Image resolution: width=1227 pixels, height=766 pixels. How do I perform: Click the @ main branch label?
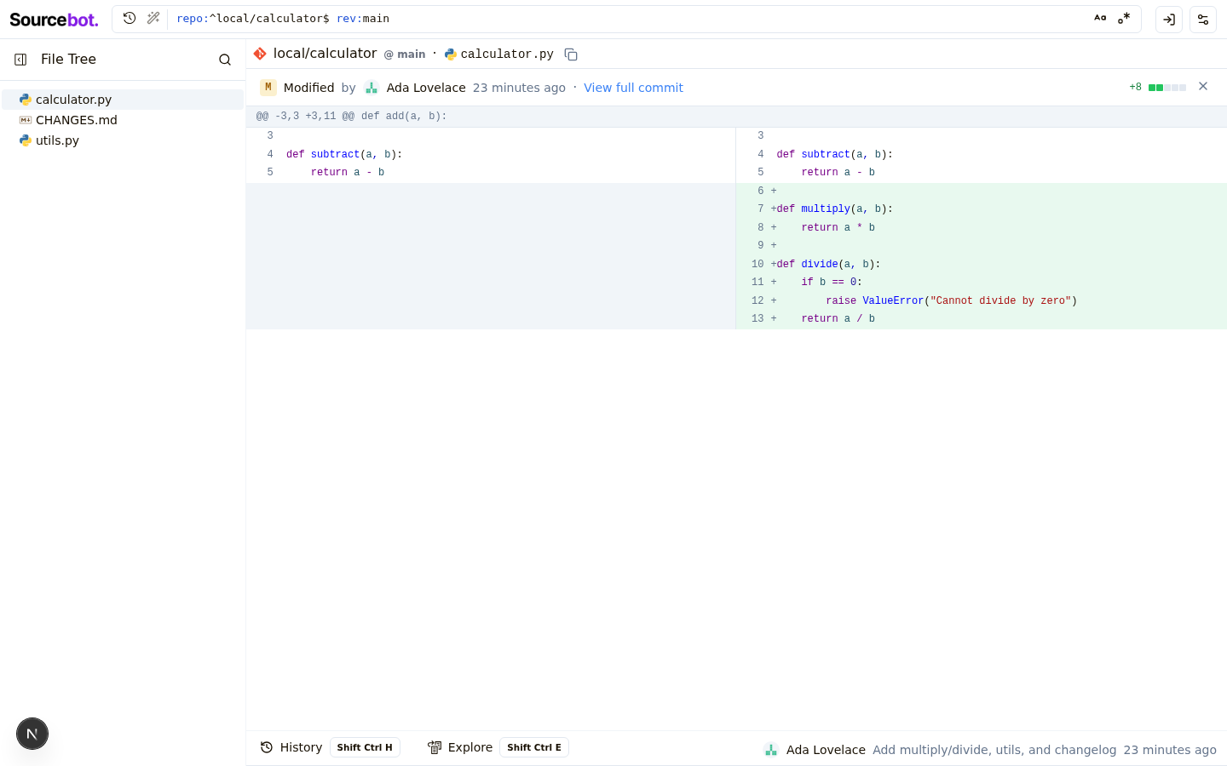click(x=405, y=54)
